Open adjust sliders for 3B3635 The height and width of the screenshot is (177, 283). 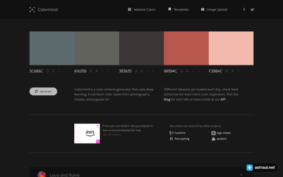142,71
